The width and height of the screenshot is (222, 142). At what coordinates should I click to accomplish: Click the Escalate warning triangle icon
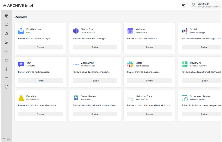21,98
